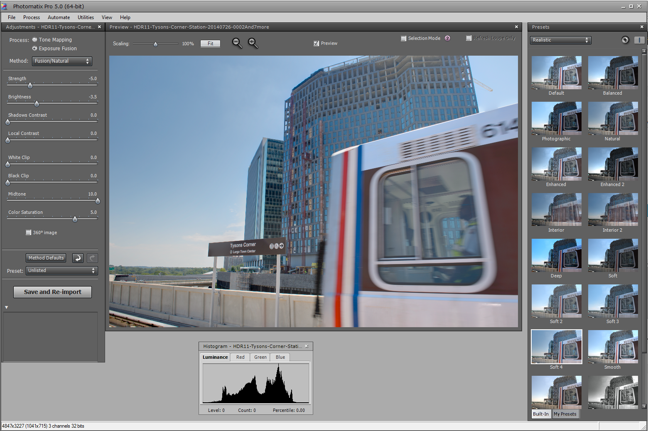The height and width of the screenshot is (431, 648).
Task: Click the plus icon to add a preset
Action: coord(625,40)
